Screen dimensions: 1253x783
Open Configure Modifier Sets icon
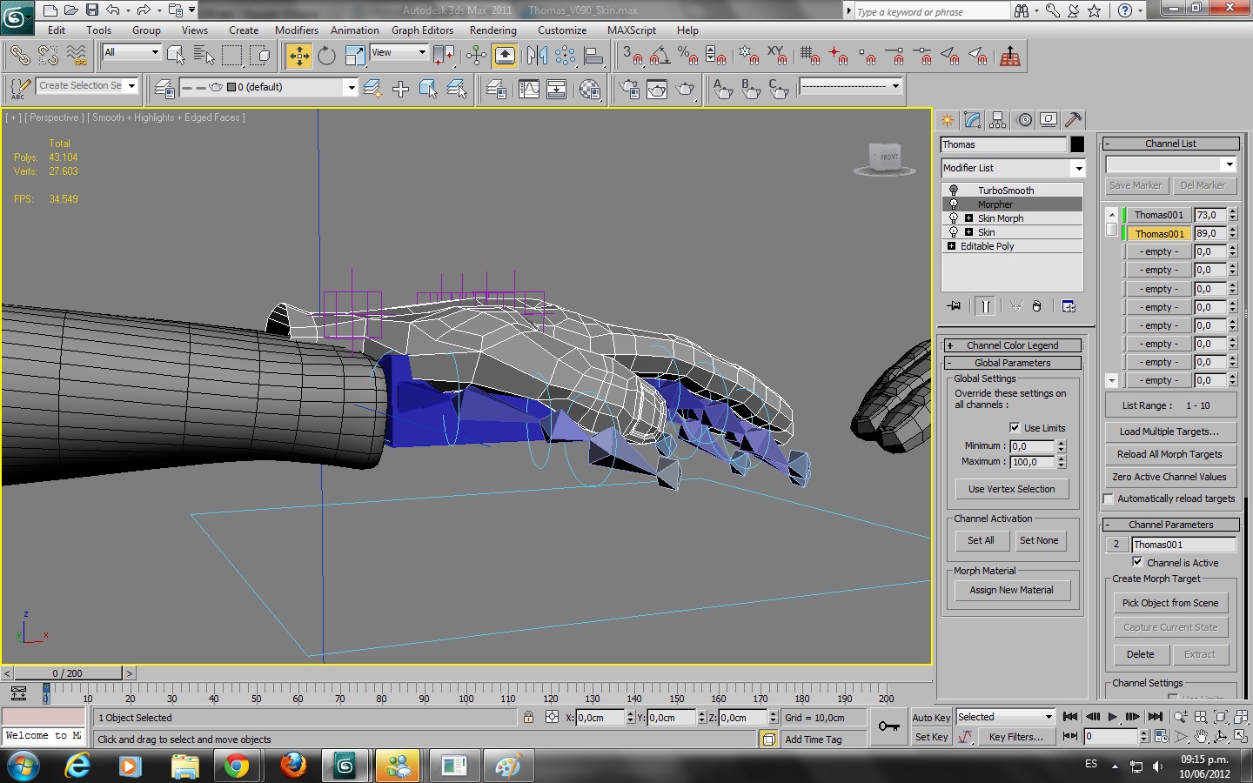1069,306
